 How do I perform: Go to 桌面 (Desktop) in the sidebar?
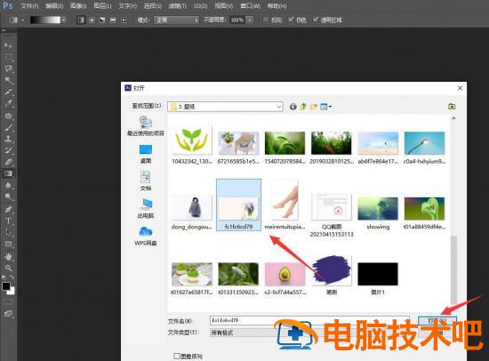(145, 154)
